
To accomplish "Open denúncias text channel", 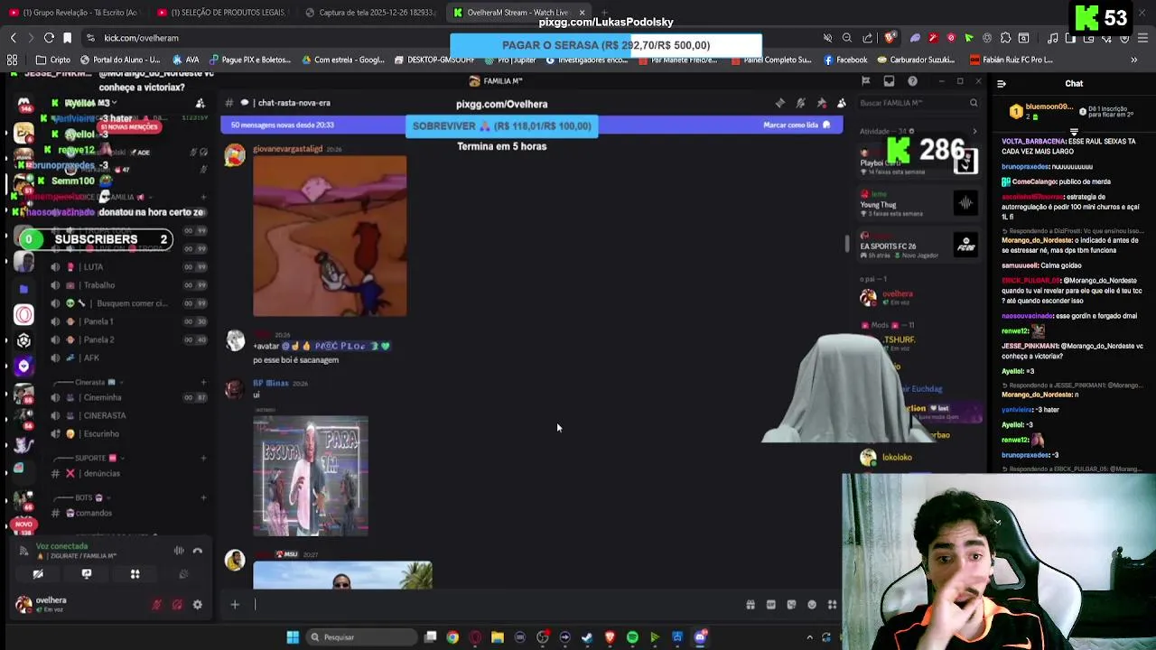I will (x=126, y=473).
